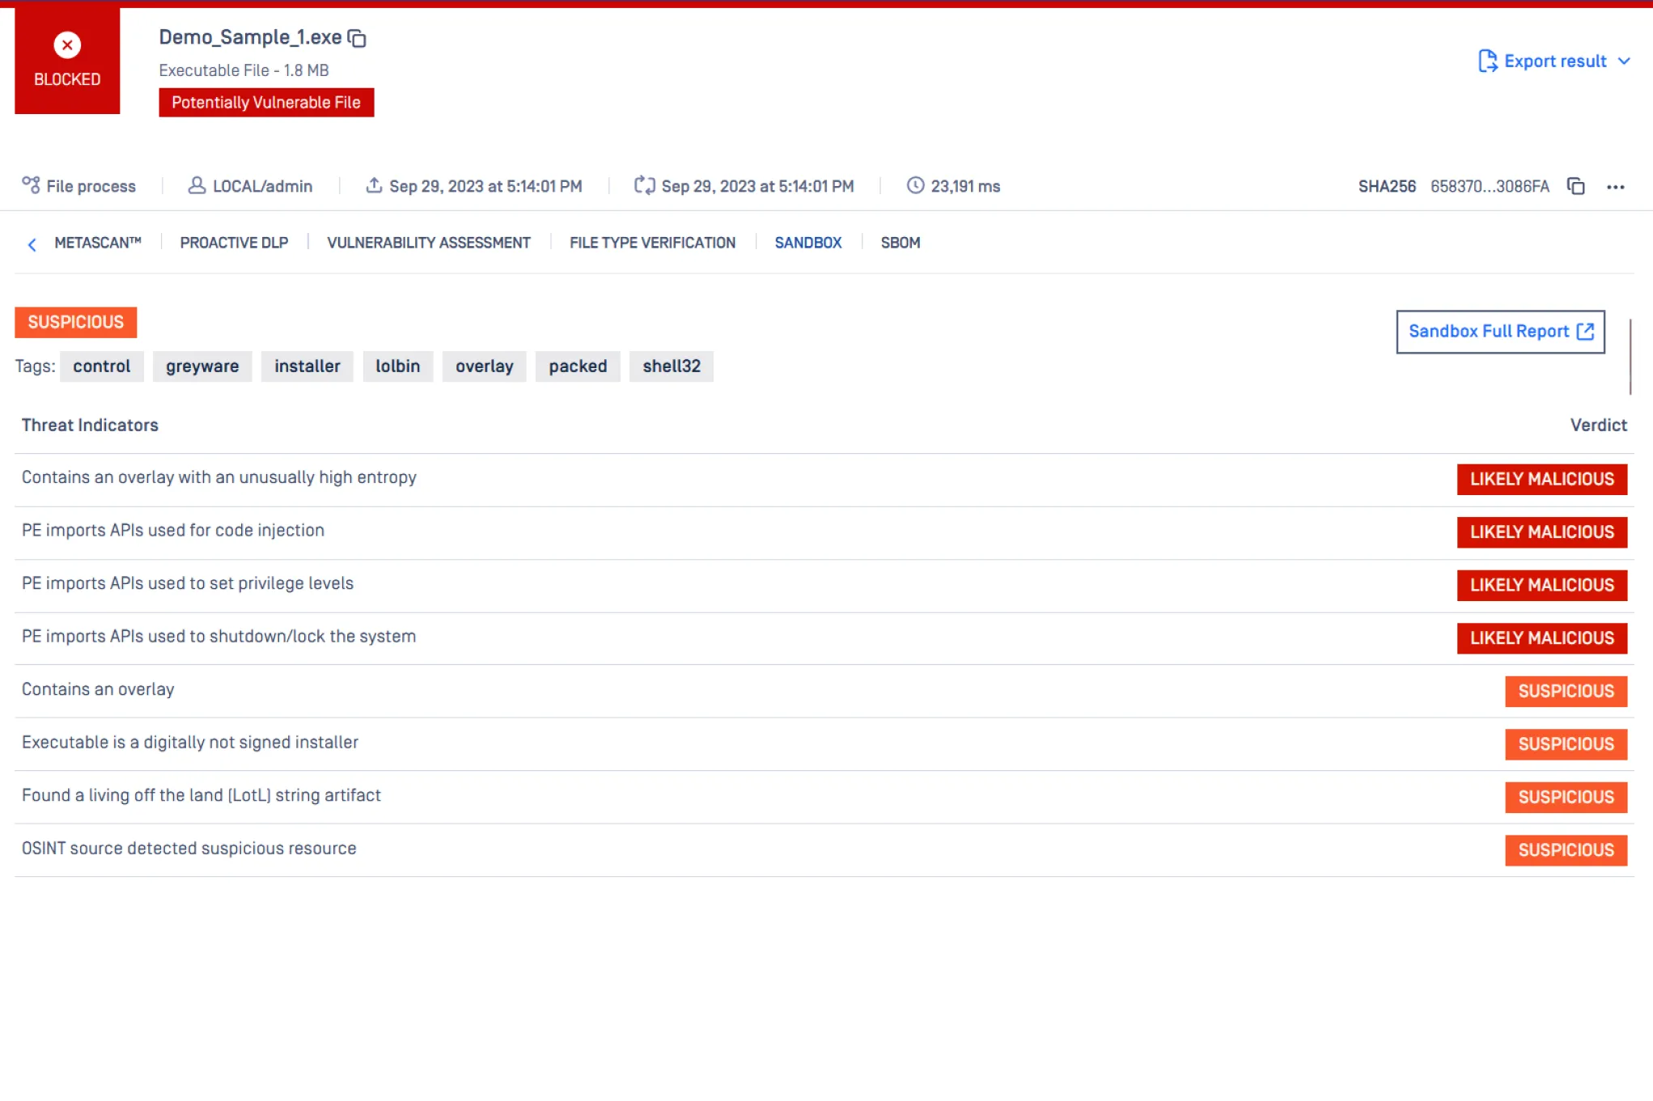Open the three-dot more options menu
The image size is (1653, 1101).
(1615, 187)
